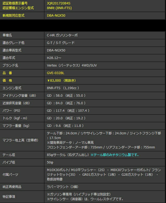The image size is (166, 203).
Task: Select torque value GD：20.0（純正：19.2）
Action: pyautogui.click(x=66, y=118)
